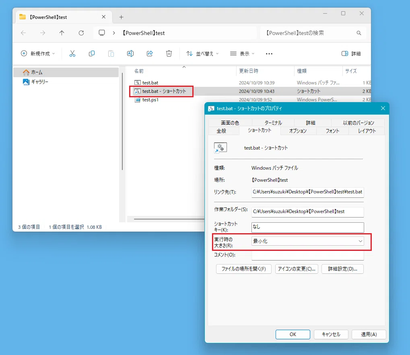Viewport: 410px width, 355px height.
Task: Click the 作業フォルダー field
Action: [307, 212]
